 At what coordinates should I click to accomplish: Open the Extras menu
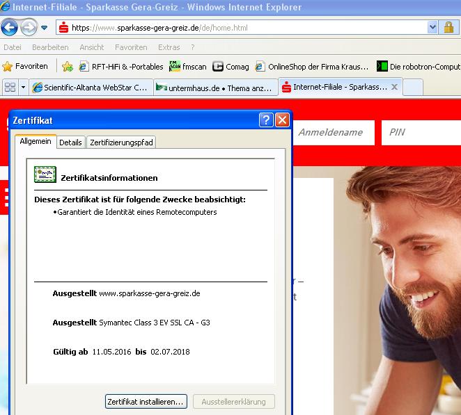(169, 47)
